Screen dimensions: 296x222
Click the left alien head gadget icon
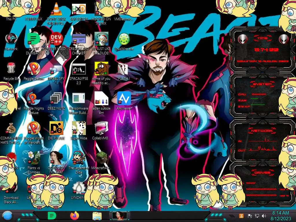coord(243,39)
